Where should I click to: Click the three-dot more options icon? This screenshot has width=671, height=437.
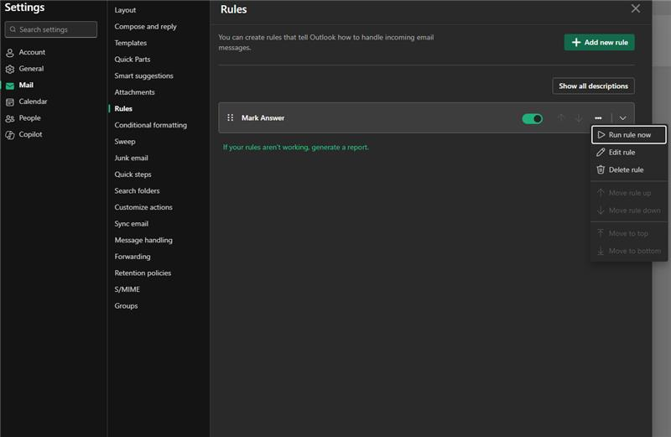(x=598, y=118)
